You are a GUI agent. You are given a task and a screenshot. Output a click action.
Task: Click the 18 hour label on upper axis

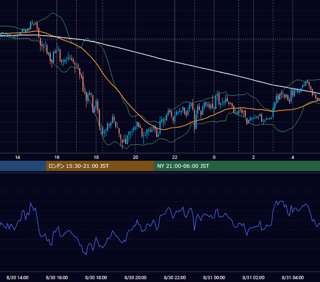pyautogui.click(x=96, y=157)
